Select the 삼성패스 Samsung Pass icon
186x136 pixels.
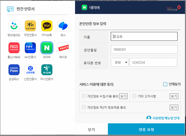[14, 70]
